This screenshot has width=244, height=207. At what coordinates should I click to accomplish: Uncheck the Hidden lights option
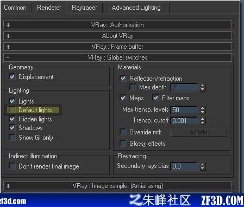pos(12,119)
